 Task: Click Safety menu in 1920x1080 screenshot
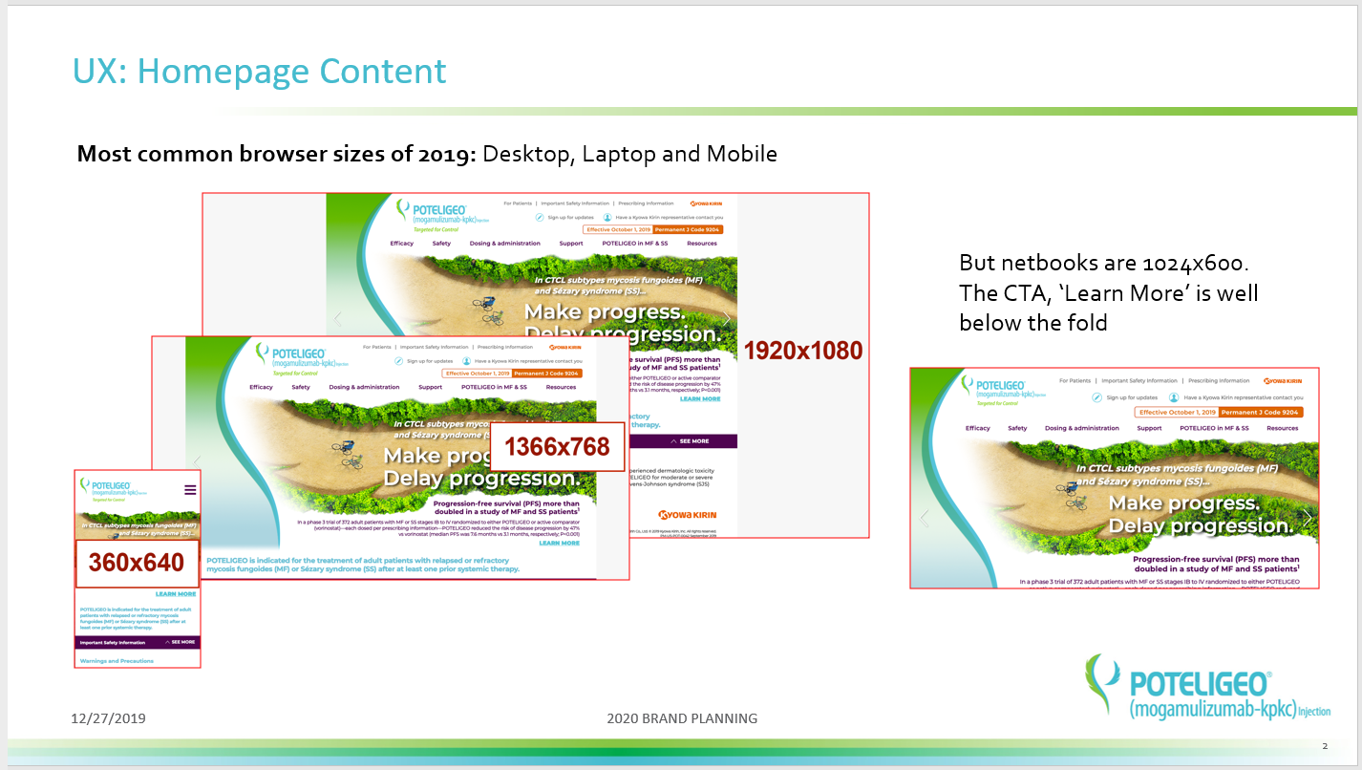tap(441, 244)
